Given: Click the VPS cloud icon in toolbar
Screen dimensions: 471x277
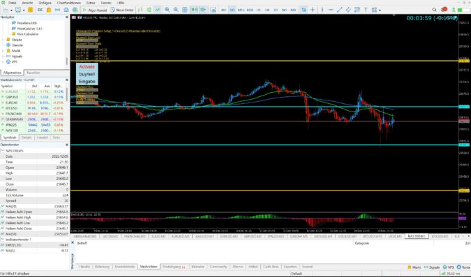Looking at the screenshot, I should (66, 10).
